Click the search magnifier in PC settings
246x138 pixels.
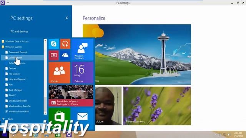pos(67,18)
